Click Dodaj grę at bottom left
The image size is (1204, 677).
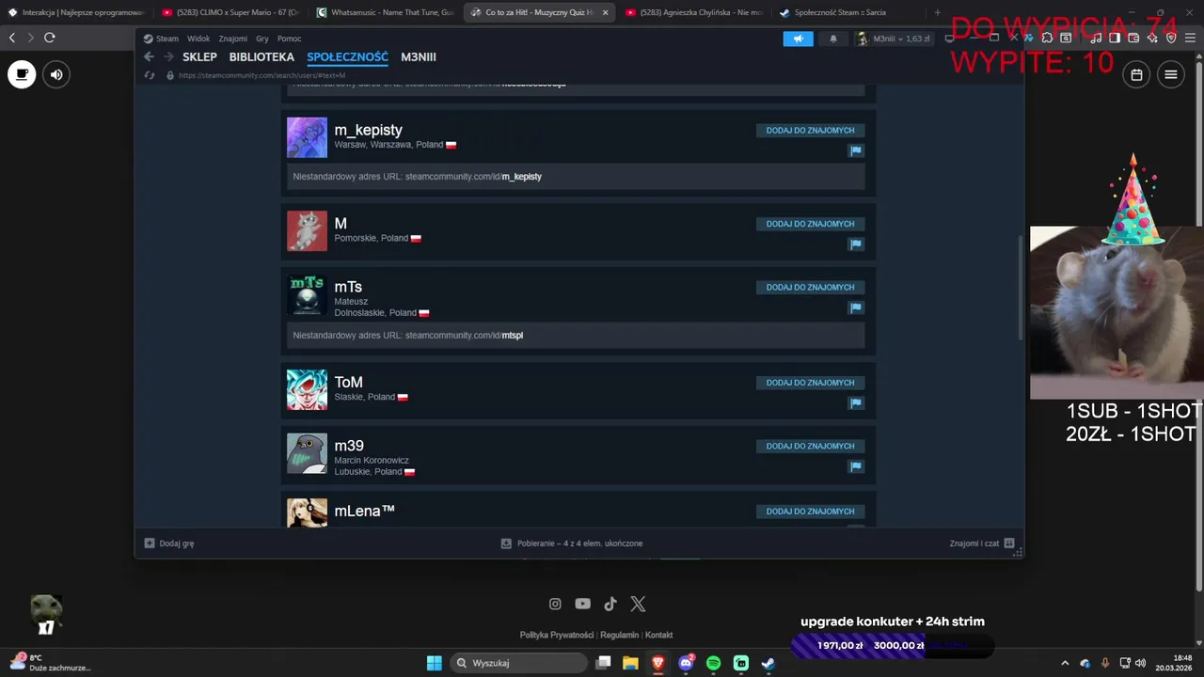coord(169,543)
